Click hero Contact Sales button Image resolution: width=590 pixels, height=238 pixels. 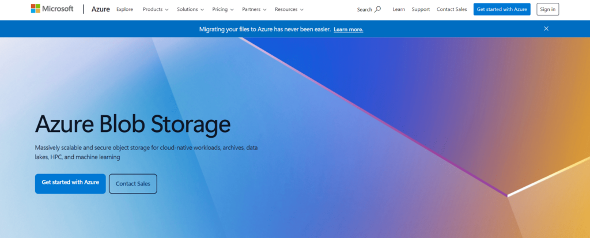click(133, 184)
